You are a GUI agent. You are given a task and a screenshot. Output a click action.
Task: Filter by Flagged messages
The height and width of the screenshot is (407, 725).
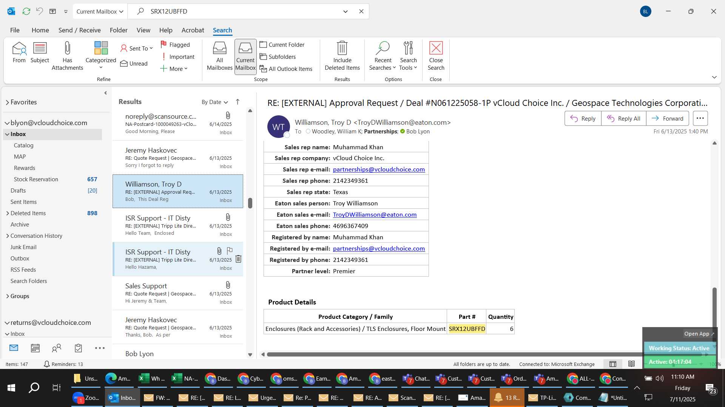click(176, 44)
